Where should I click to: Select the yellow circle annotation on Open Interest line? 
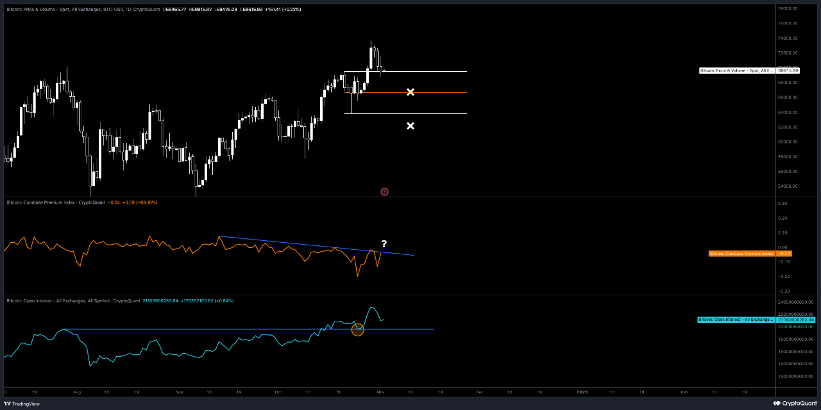click(358, 329)
